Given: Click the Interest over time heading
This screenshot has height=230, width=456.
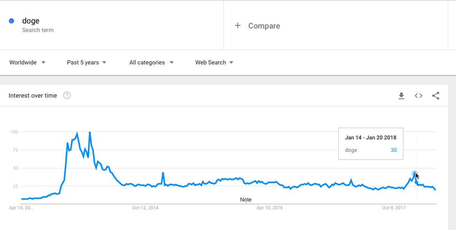Looking at the screenshot, I should click(x=33, y=95).
